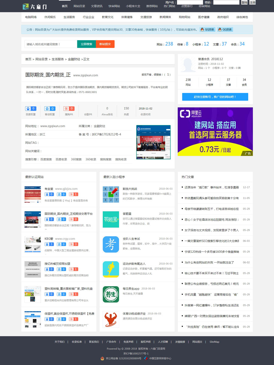Click the 全阶人生考试 icon
Screen dimensions: 274x365
click(111, 244)
